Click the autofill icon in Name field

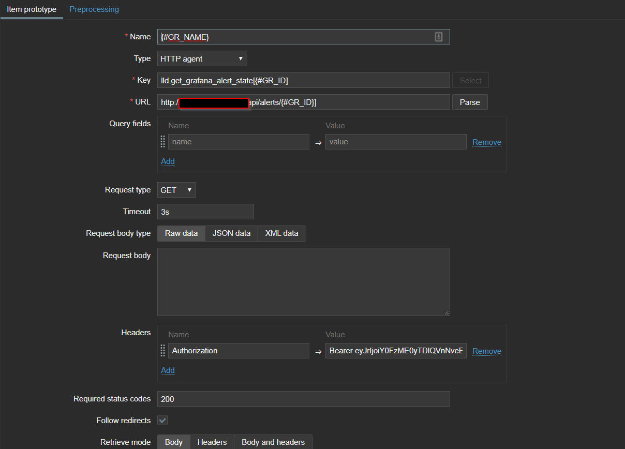coord(439,37)
